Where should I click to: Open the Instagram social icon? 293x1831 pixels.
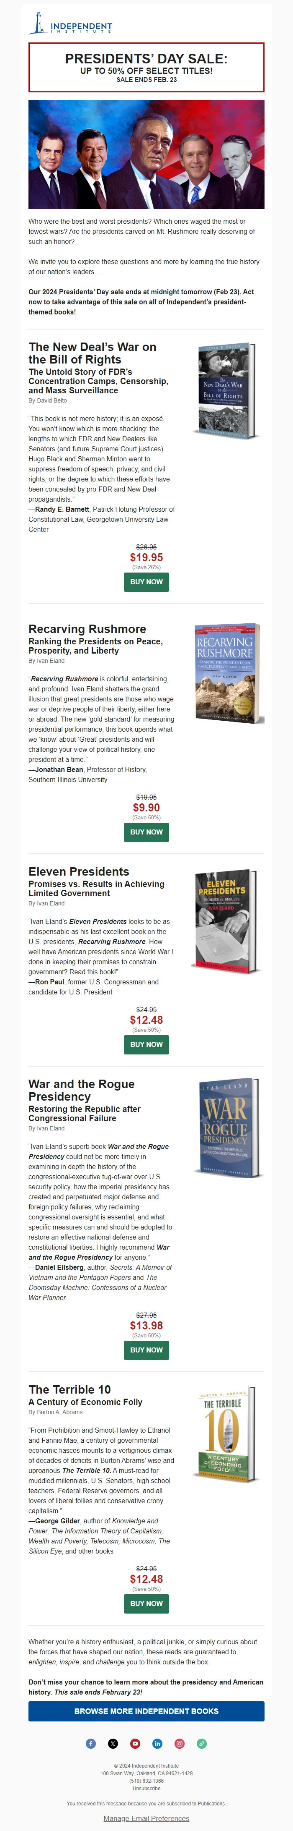[x=180, y=1744]
